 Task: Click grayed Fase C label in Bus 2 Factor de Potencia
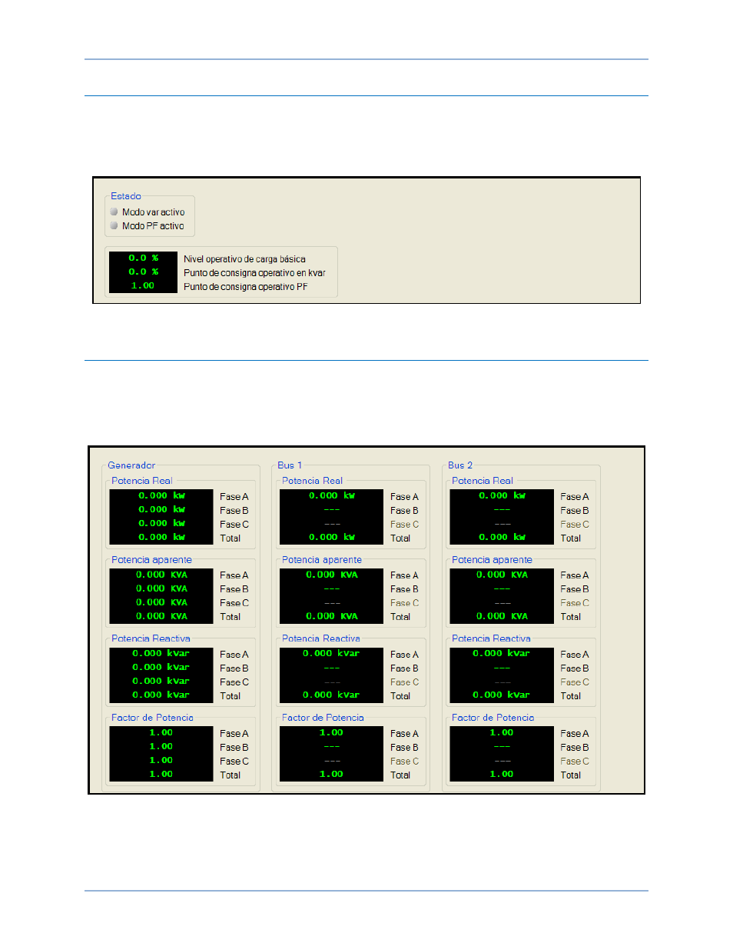pos(575,762)
